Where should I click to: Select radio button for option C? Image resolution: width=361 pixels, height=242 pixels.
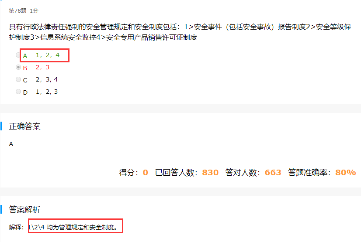tap(18, 79)
